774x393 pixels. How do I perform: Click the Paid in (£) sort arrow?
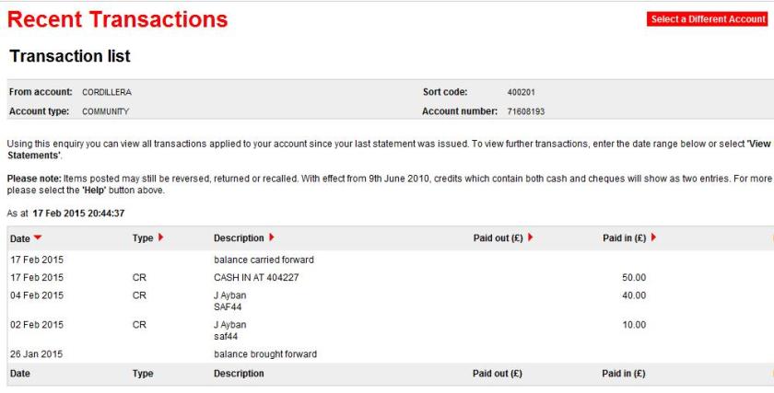(x=653, y=239)
